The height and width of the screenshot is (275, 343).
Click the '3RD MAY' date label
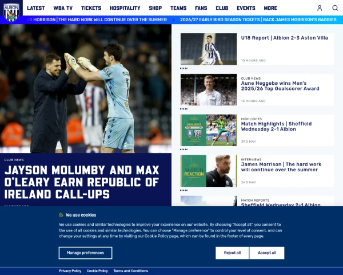(x=249, y=142)
